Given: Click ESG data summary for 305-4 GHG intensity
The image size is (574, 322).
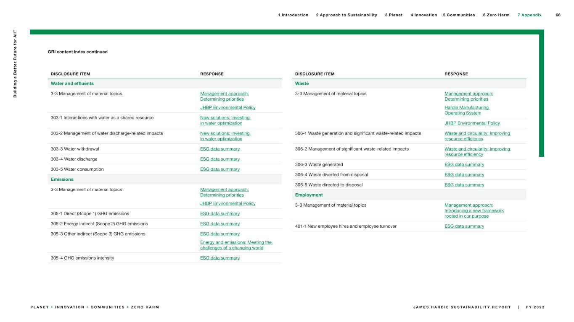Looking at the screenshot, I should (220, 258).
